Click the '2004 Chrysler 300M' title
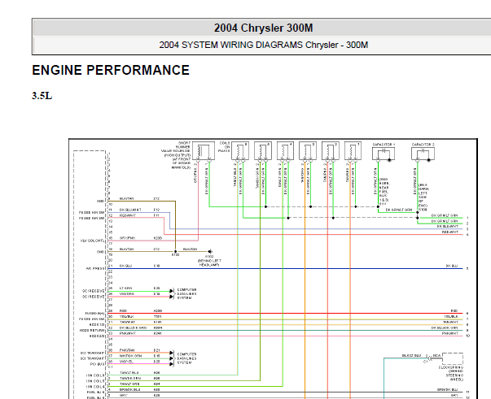This screenshot has width=491, height=399. coord(263,28)
